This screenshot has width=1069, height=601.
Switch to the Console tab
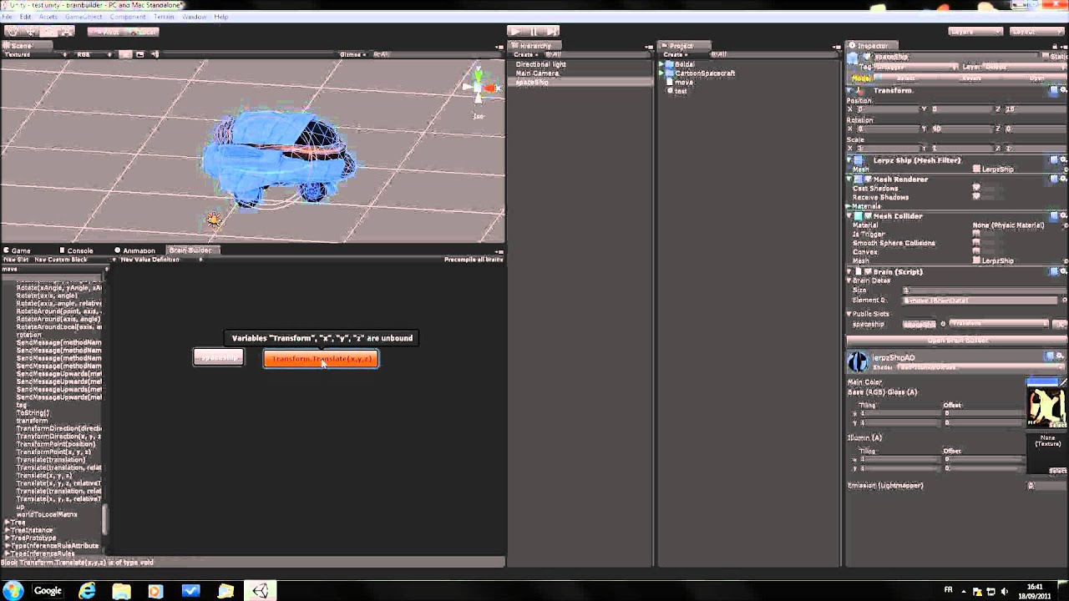(x=75, y=250)
